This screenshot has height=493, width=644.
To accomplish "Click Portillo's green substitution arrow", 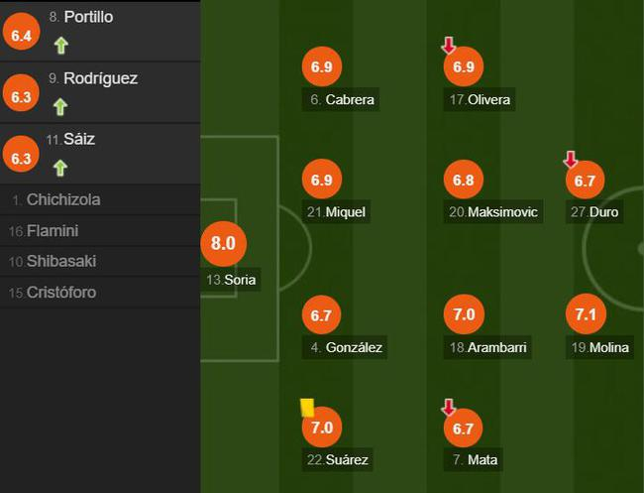I will [x=60, y=45].
